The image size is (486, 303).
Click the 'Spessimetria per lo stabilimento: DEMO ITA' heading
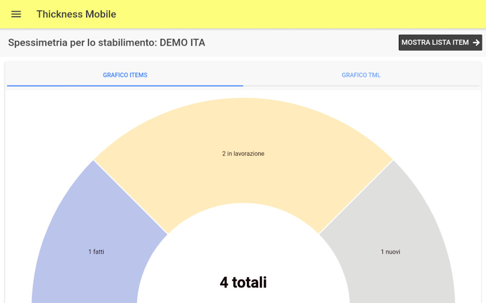107,42
